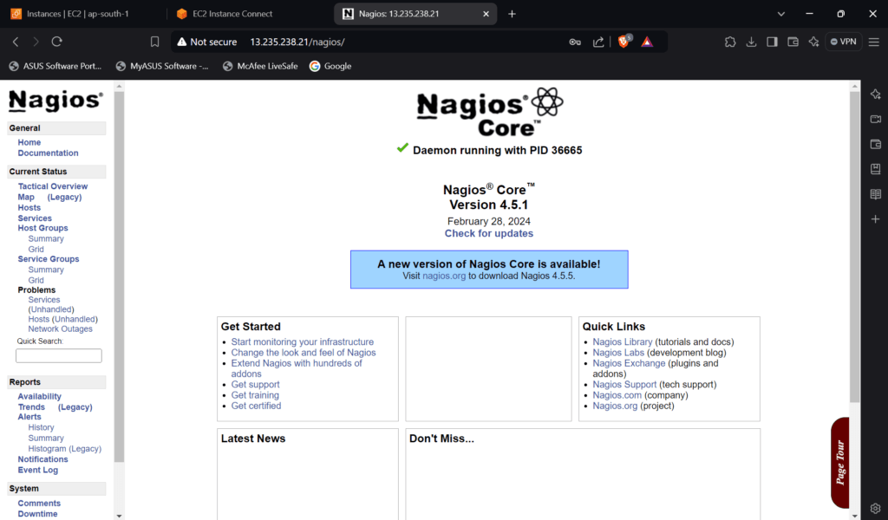
Task: Click the Nagios logo in left navigation
Action: click(x=55, y=101)
